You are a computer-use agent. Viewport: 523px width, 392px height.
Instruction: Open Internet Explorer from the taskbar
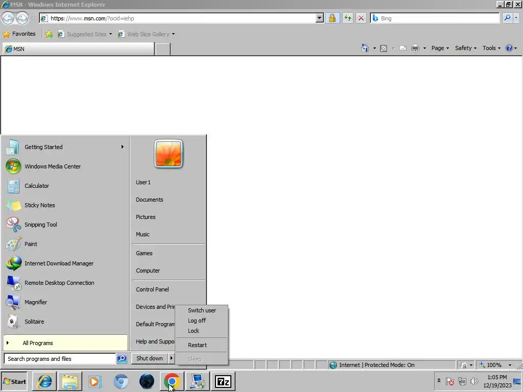tap(44, 381)
